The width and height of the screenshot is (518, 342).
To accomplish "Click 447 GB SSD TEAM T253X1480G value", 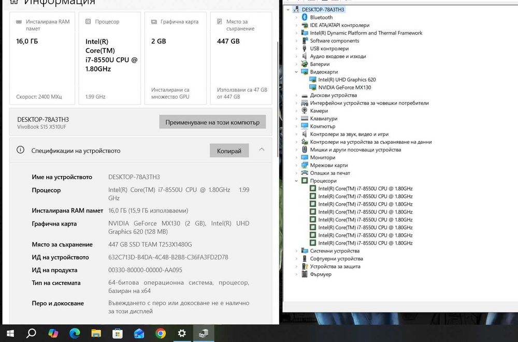I will pyautogui.click(x=150, y=245).
